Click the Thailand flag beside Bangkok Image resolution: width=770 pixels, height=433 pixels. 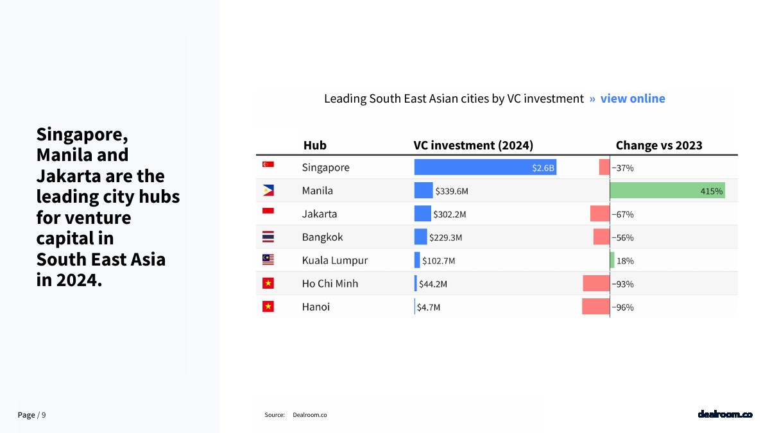pos(268,237)
